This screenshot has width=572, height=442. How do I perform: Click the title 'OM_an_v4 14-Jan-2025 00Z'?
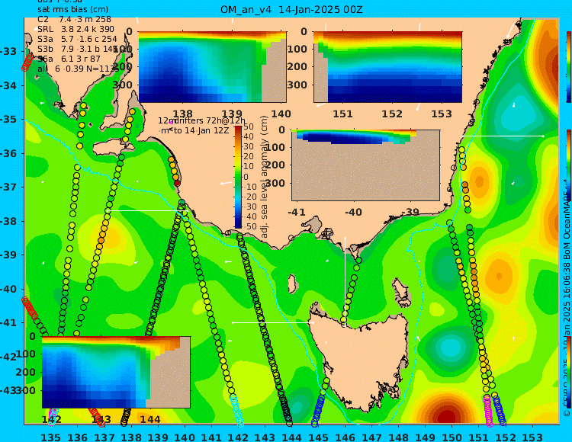[291, 9]
